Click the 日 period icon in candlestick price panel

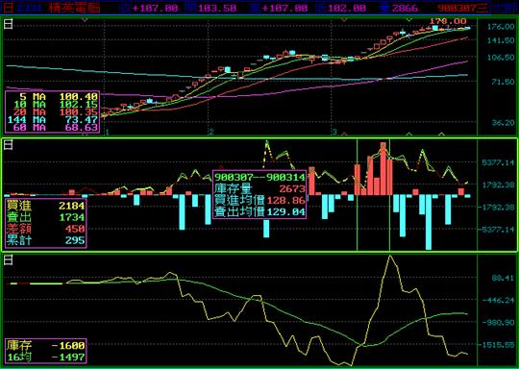coord(9,24)
